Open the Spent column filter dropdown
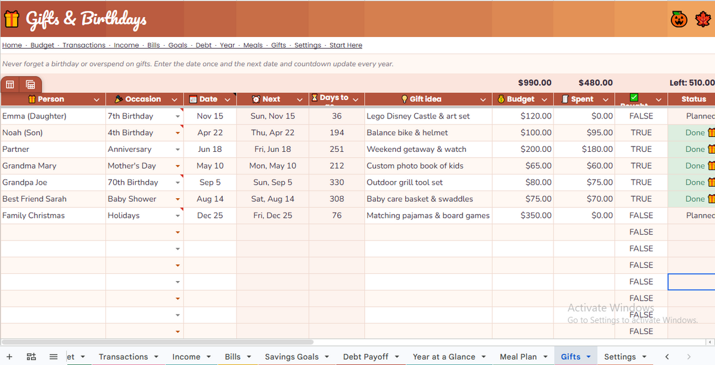715x365 pixels. 605,99
